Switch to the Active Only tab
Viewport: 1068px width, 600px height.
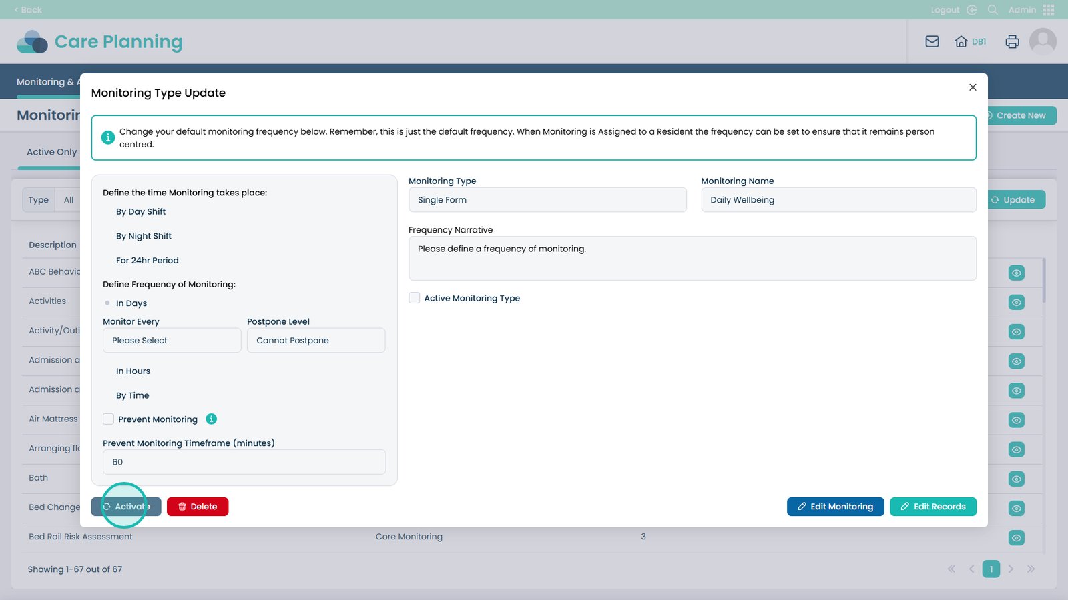pyautogui.click(x=52, y=152)
